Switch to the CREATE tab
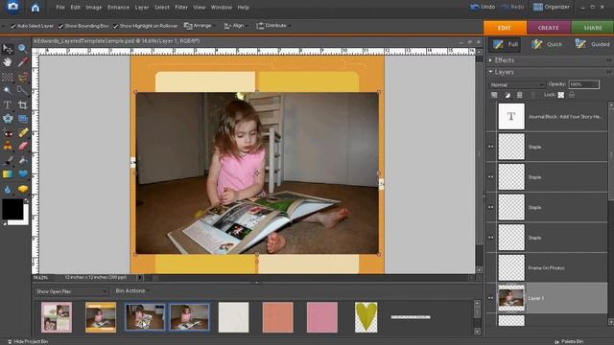The width and height of the screenshot is (614, 345). click(x=548, y=28)
